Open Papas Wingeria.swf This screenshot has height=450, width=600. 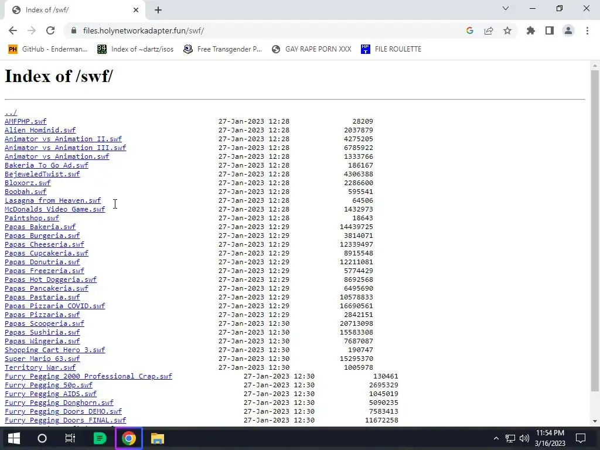pyautogui.click(x=42, y=342)
